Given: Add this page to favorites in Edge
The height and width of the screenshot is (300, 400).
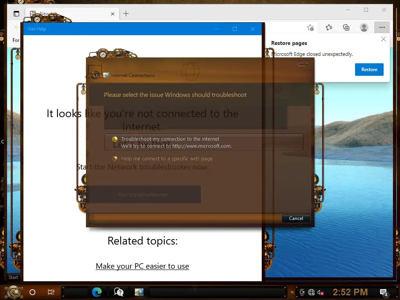Looking at the screenshot, I should 311,27.
